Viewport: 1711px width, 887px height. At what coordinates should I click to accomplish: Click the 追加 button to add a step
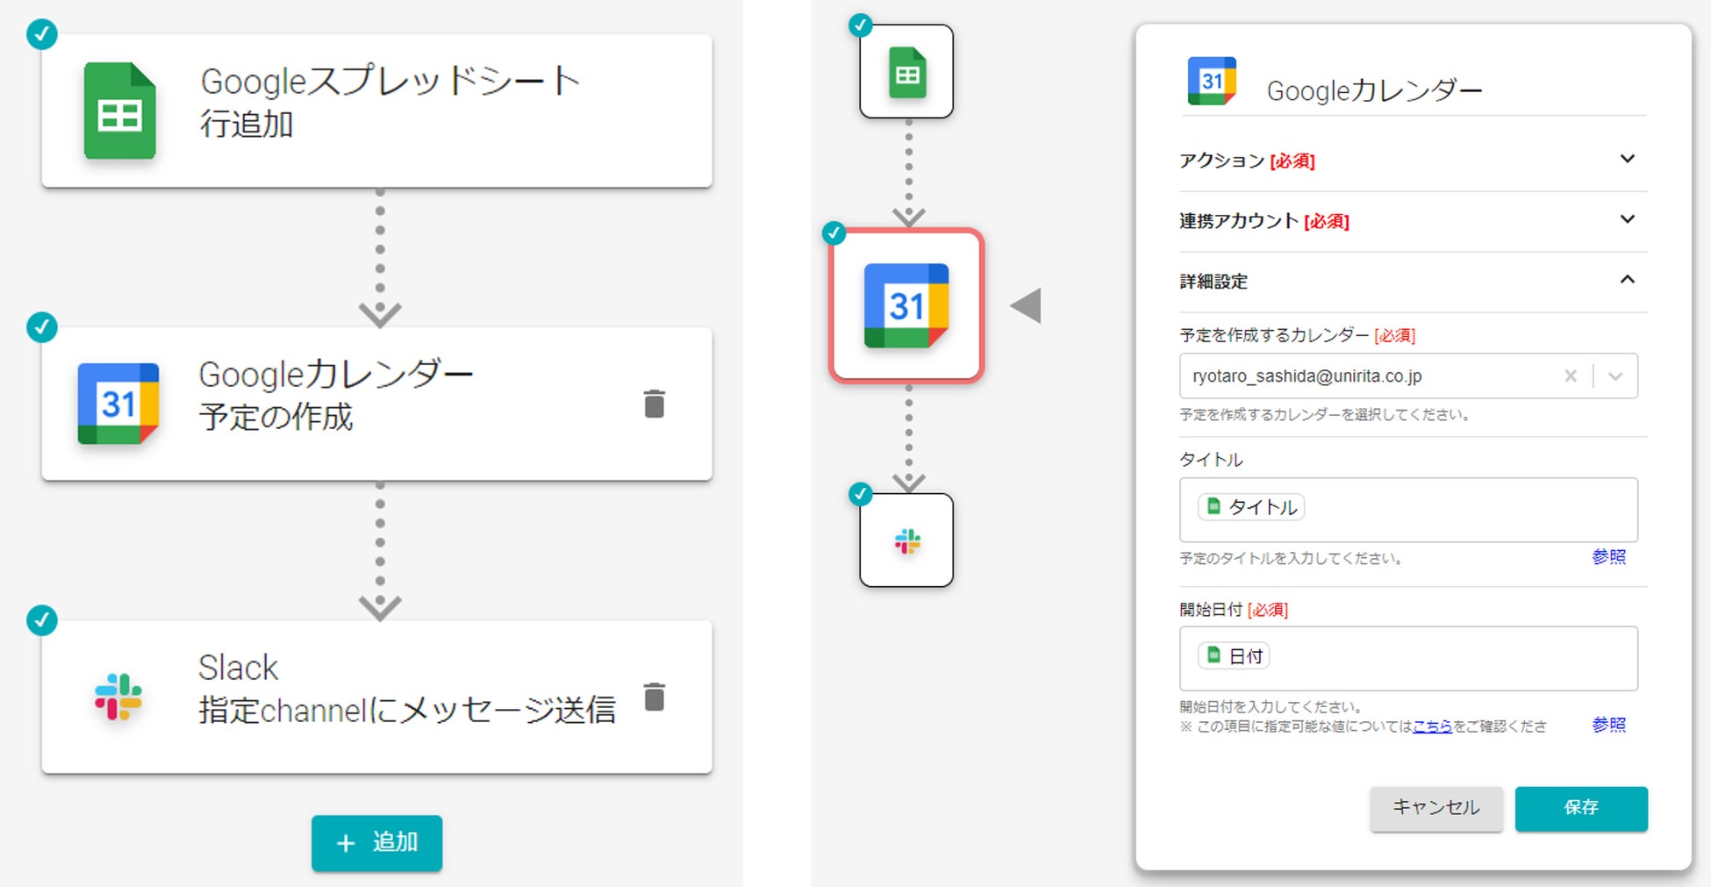click(376, 843)
